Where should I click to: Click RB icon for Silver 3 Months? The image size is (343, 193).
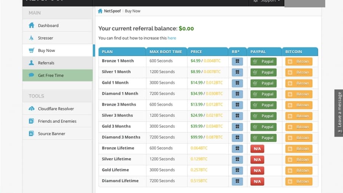tap(237, 116)
